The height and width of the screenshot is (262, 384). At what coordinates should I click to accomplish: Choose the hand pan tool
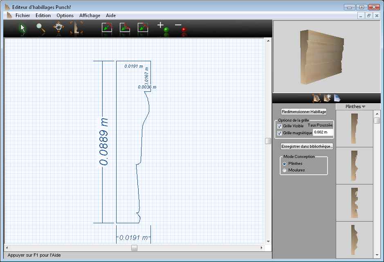click(x=58, y=28)
